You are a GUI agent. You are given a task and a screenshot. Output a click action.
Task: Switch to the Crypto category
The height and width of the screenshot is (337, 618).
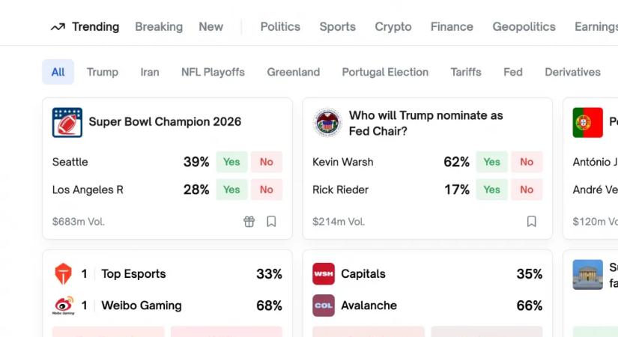(393, 27)
